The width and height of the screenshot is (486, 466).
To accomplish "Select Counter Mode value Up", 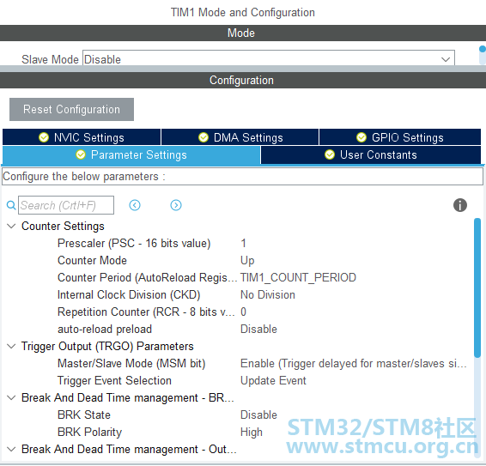I will tap(247, 261).
